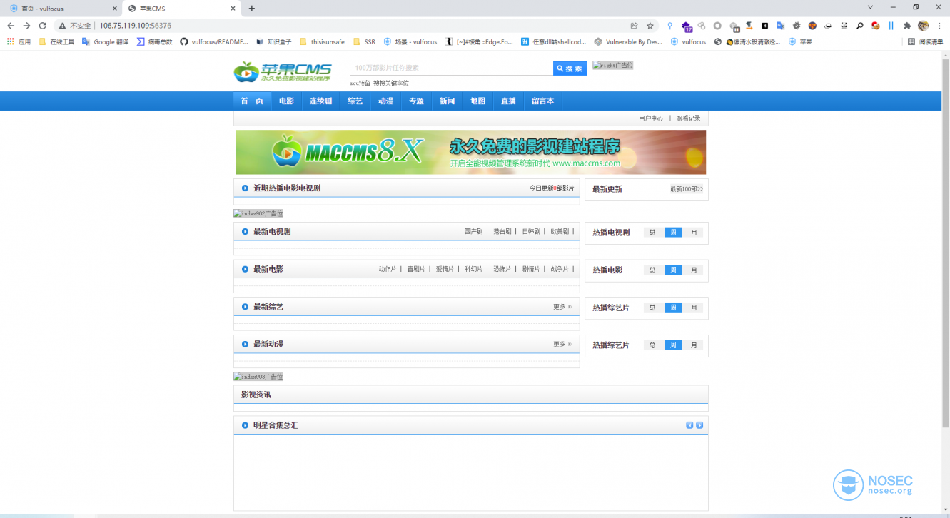
Task: Open the 地图 navigation item
Action: coord(477,101)
